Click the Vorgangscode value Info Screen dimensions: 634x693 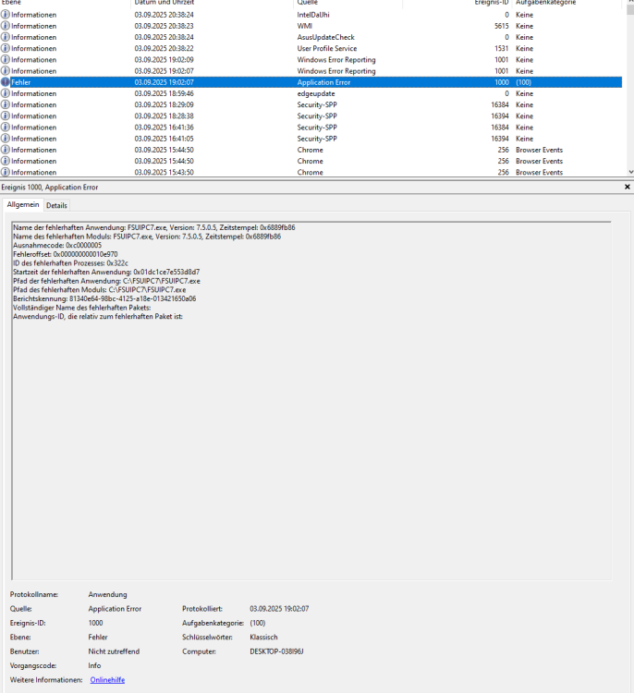tap(94, 665)
